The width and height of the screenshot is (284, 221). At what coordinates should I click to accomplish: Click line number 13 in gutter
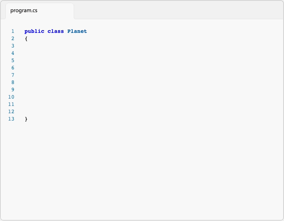pos(11,119)
